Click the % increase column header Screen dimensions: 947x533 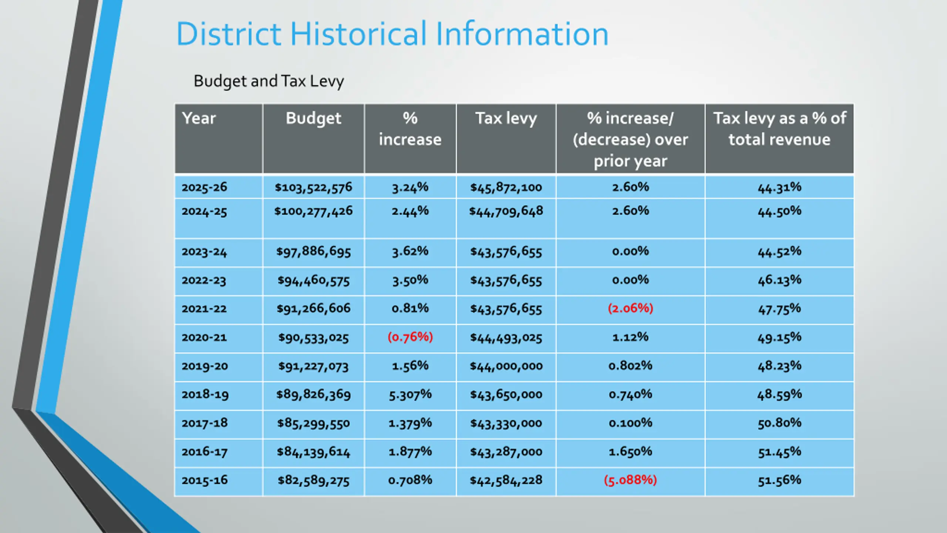(410, 139)
